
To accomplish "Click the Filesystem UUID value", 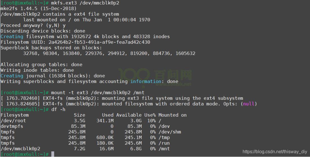I will coord(99,42).
